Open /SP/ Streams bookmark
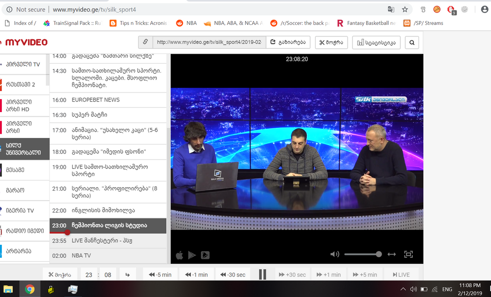 click(x=423, y=23)
